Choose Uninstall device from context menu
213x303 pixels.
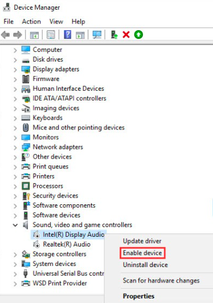coord(145,265)
